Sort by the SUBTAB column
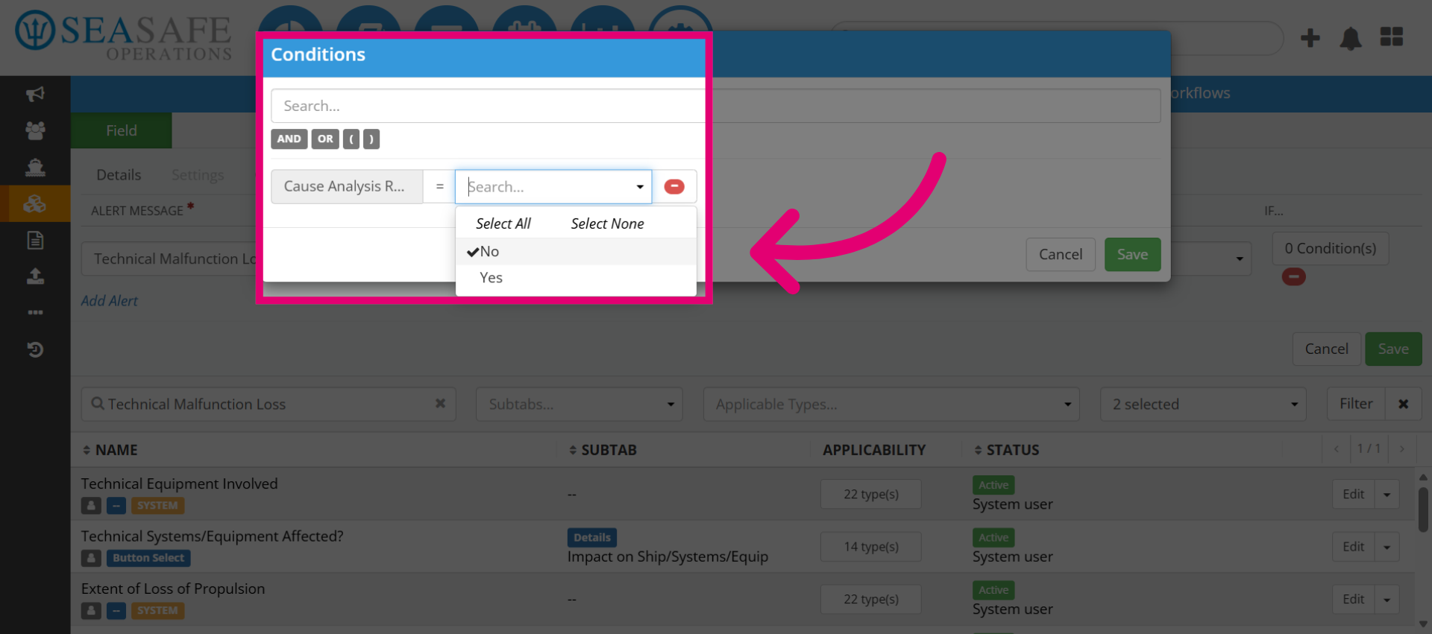This screenshot has width=1432, height=634. click(603, 450)
